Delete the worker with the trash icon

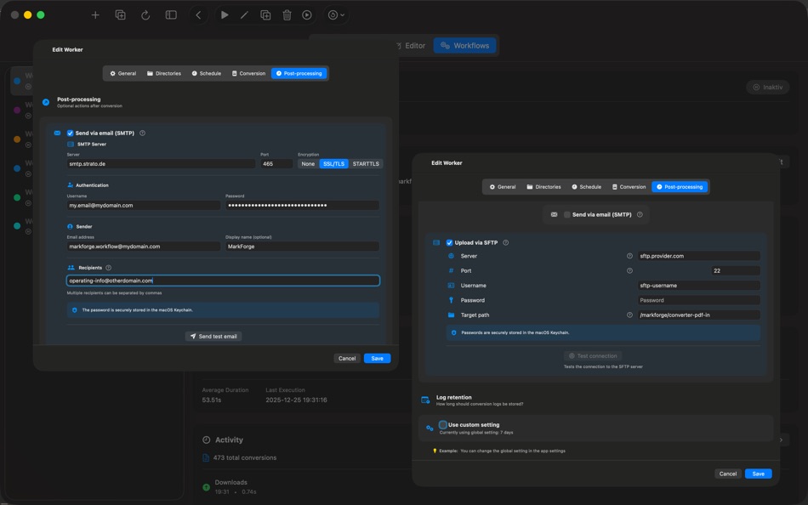(287, 15)
